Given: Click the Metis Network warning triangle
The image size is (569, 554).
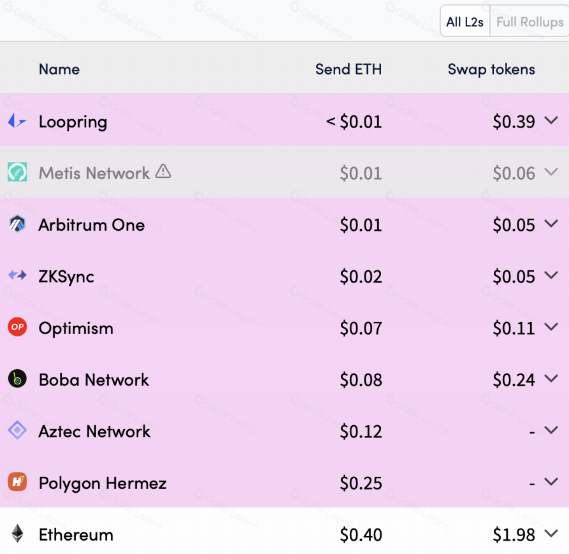Looking at the screenshot, I should (x=163, y=171).
